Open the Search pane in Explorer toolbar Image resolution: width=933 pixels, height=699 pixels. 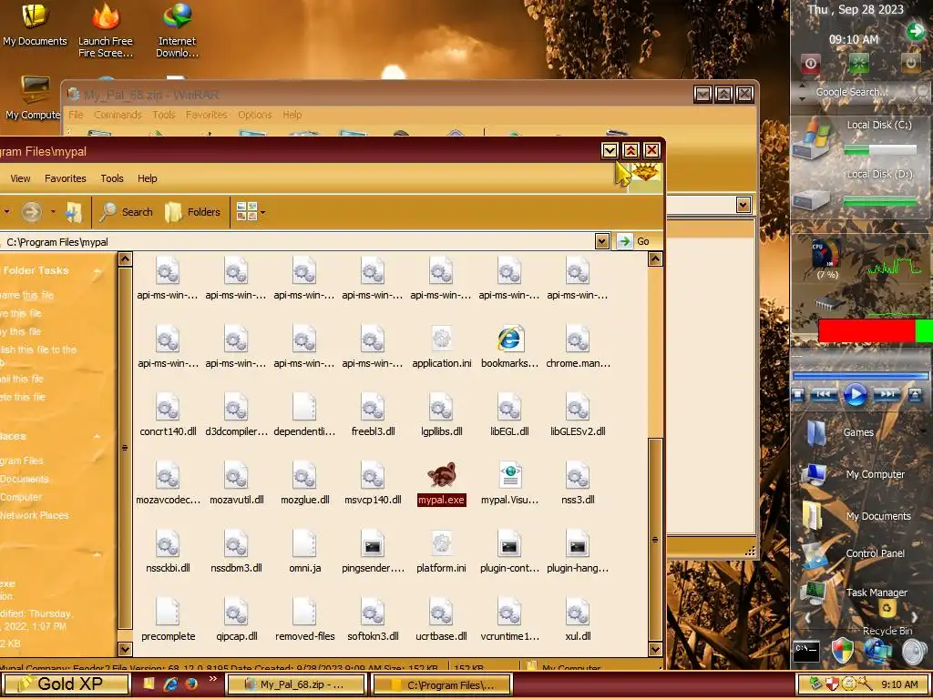[126, 212]
